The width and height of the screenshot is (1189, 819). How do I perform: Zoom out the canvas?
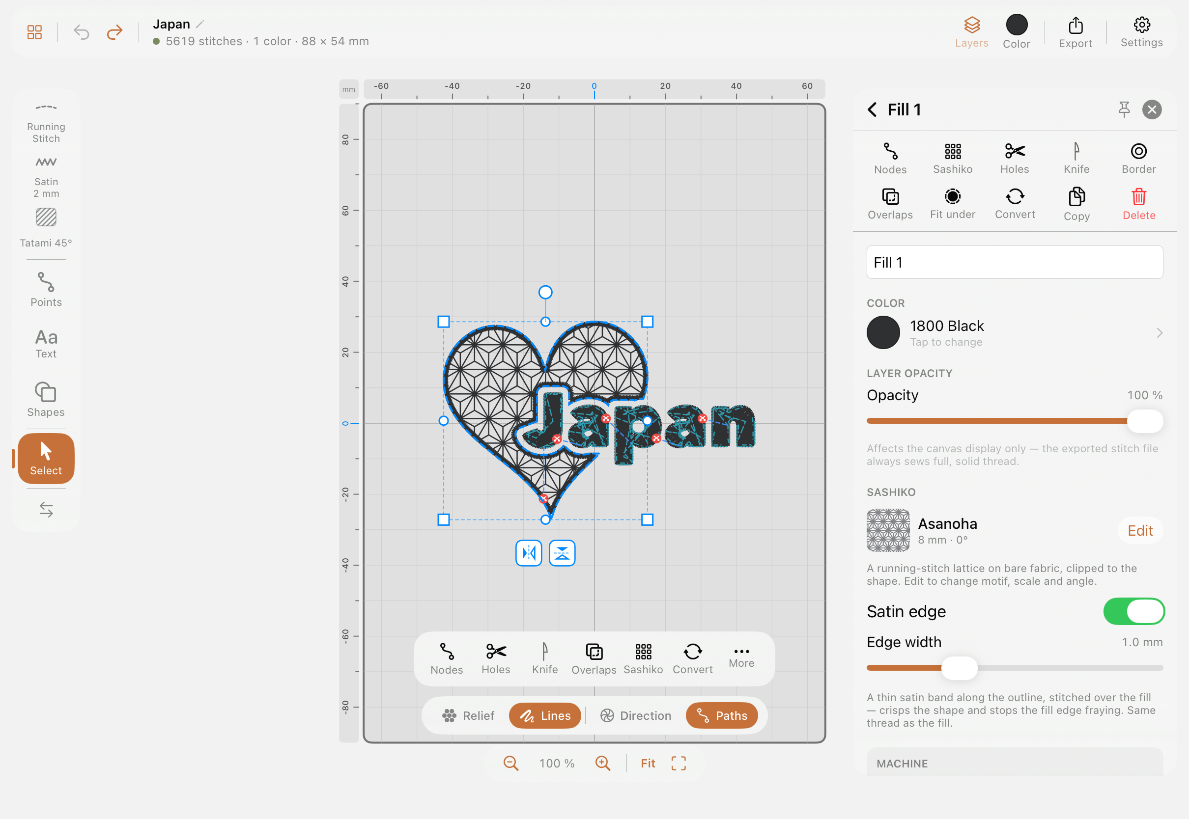(510, 763)
